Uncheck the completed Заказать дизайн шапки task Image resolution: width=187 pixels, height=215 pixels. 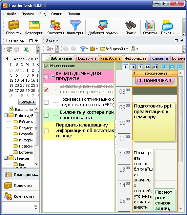pos(46,90)
